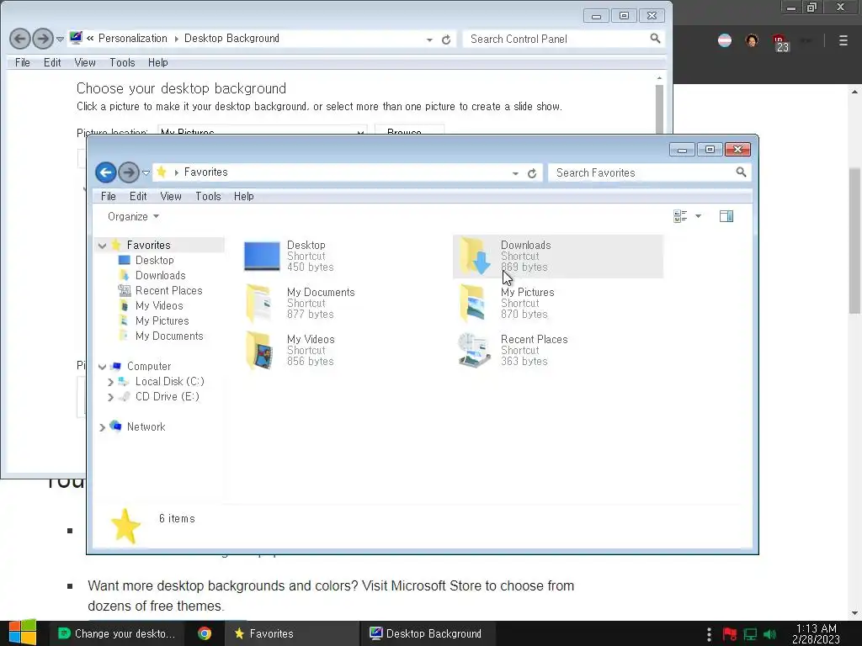Click the Favorites star in address bar
This screenshot has height=646, width=862.
[x=161, y=172]
